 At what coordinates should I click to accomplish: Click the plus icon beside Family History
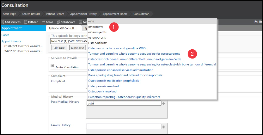(x=163, y=127)
